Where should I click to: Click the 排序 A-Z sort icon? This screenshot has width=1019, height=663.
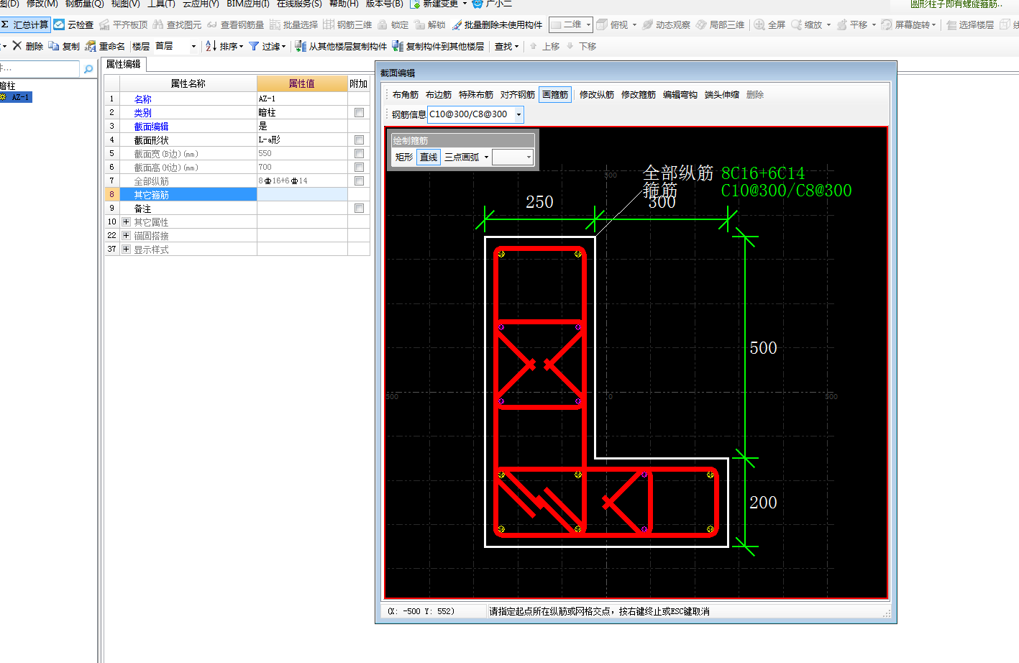coord(211,46)
